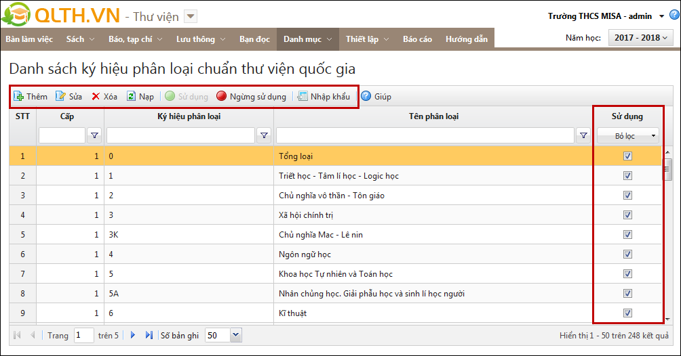Open the Danh mục menu
Image resolution: width=681 pixels, height=356 pixels.
point(307,39)
